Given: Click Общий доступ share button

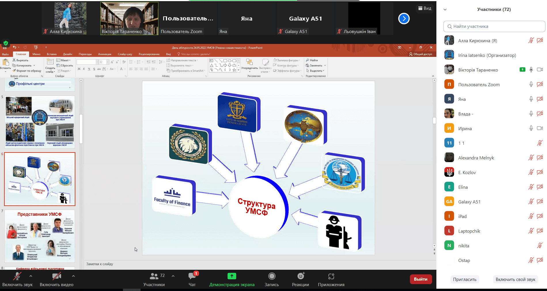Looking at the screenshot, I should [x=421, y=54].
